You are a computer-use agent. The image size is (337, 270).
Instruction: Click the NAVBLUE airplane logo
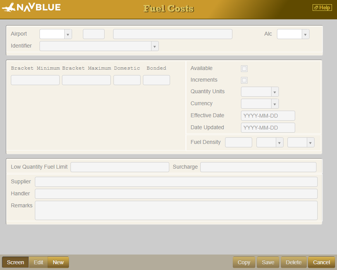click(x=31, y=7)
